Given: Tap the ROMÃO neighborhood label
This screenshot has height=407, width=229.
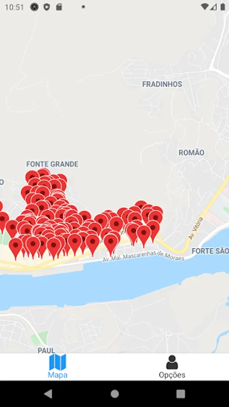Looking at the screenshot, I should point(191,152).
